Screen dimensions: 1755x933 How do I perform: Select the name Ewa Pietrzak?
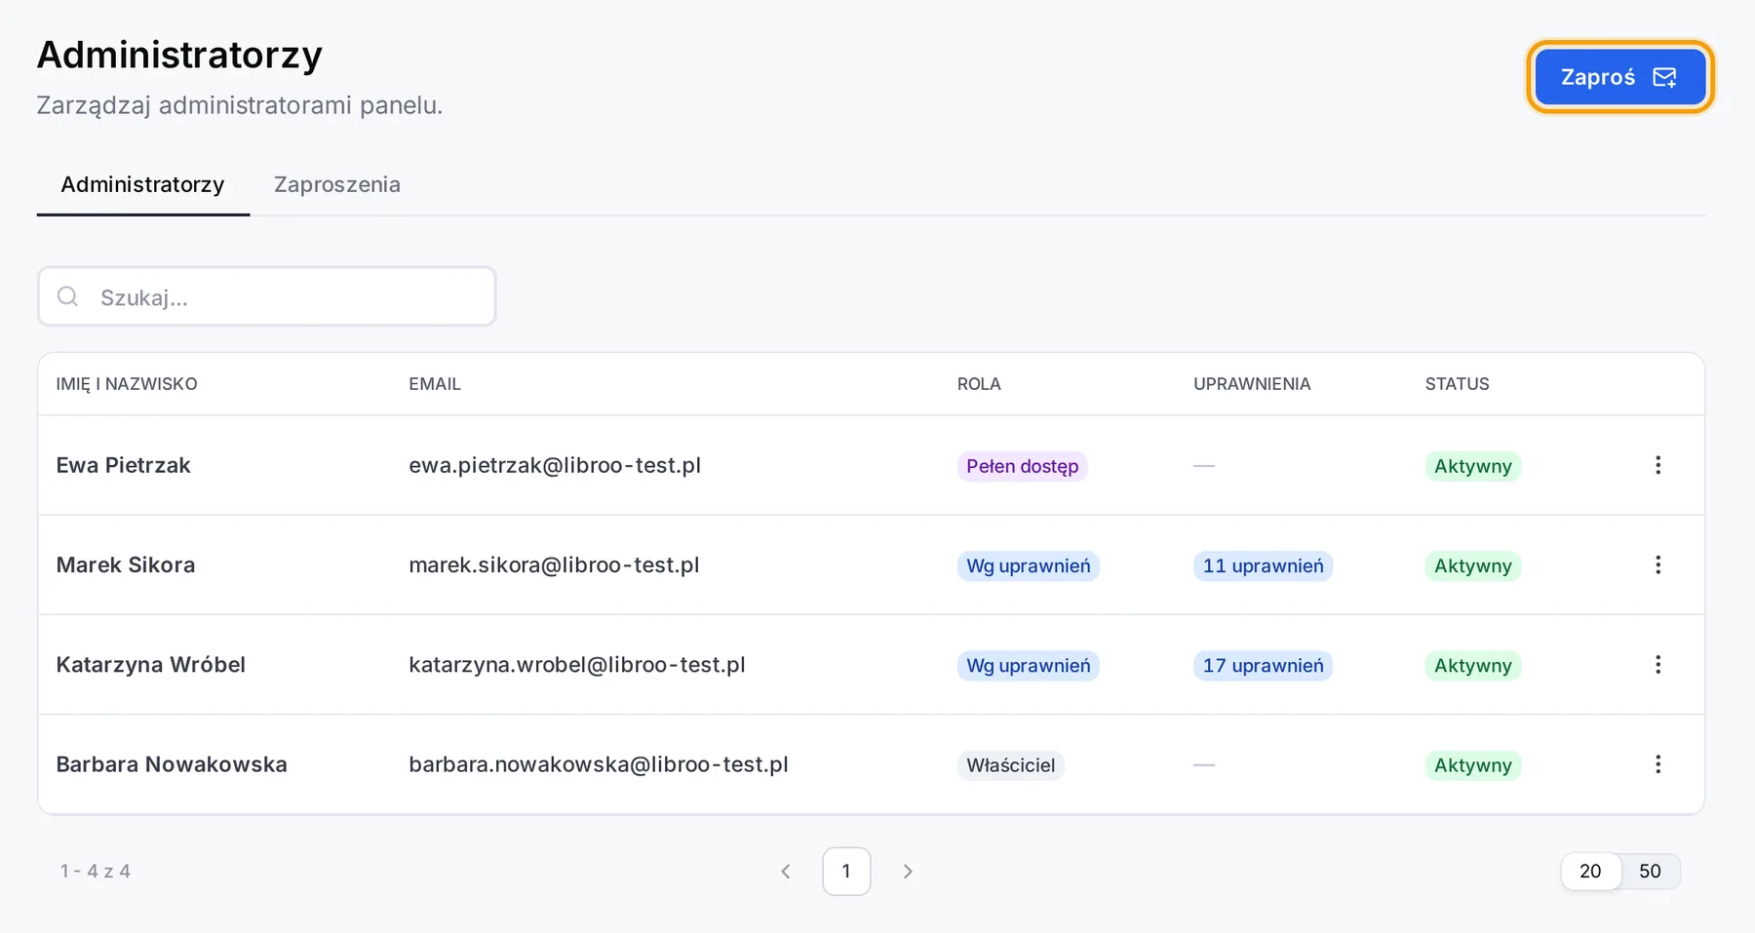coord(123,465)
